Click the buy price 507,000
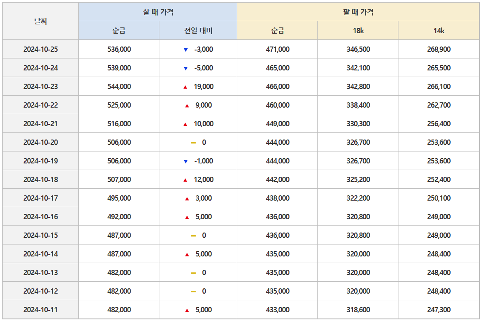The height and width of the screenshot is (322, 483). 119,179
